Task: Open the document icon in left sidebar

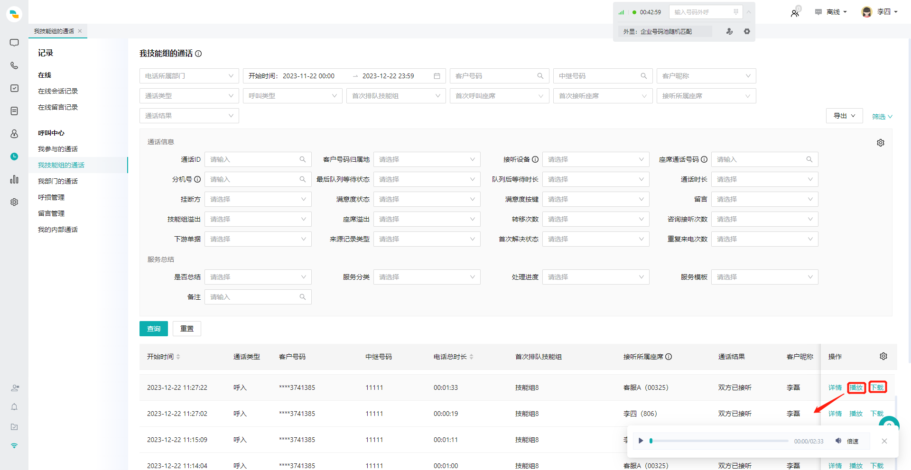Action: tap(14, 111)
